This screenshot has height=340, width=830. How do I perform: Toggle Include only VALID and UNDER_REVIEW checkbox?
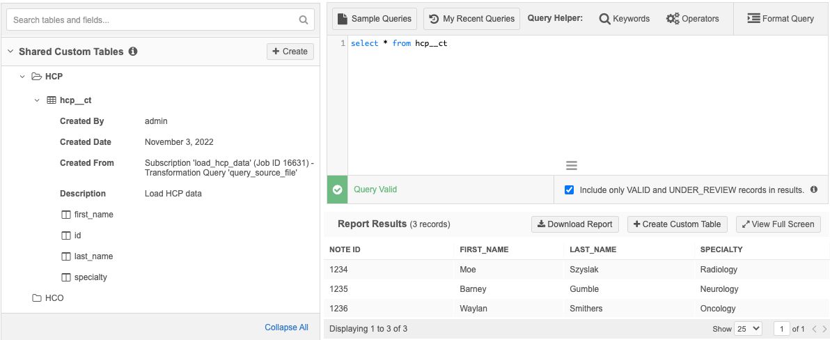[569, 190]
